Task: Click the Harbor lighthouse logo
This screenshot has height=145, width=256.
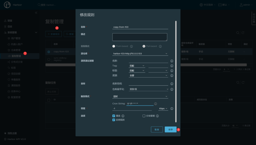Action: pos(7,5)
